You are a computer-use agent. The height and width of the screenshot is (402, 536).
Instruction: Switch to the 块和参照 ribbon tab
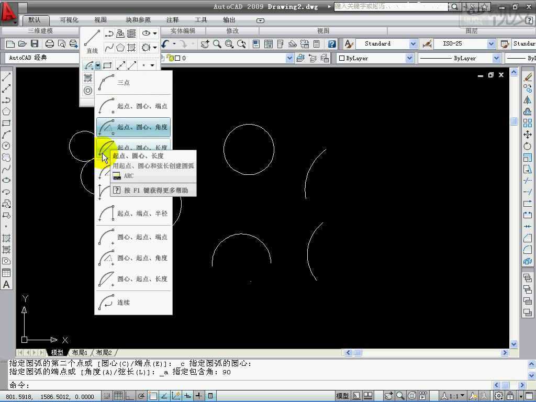138,20
